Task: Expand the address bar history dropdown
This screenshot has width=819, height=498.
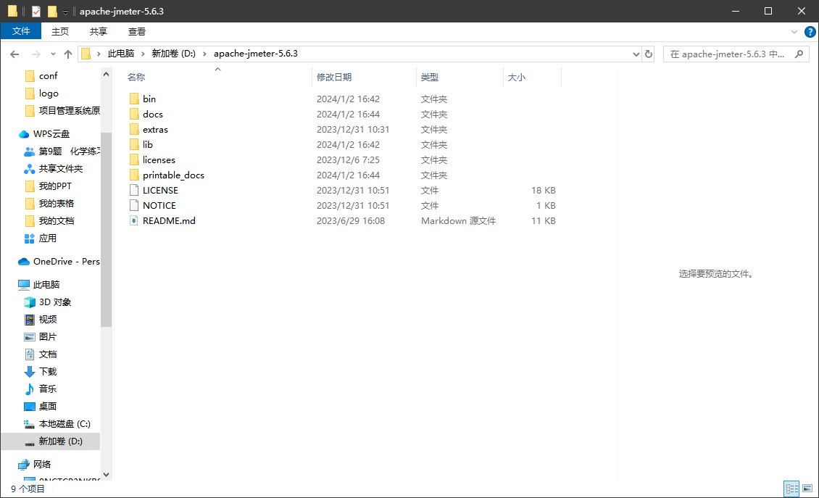Action: tap(636, 54)
